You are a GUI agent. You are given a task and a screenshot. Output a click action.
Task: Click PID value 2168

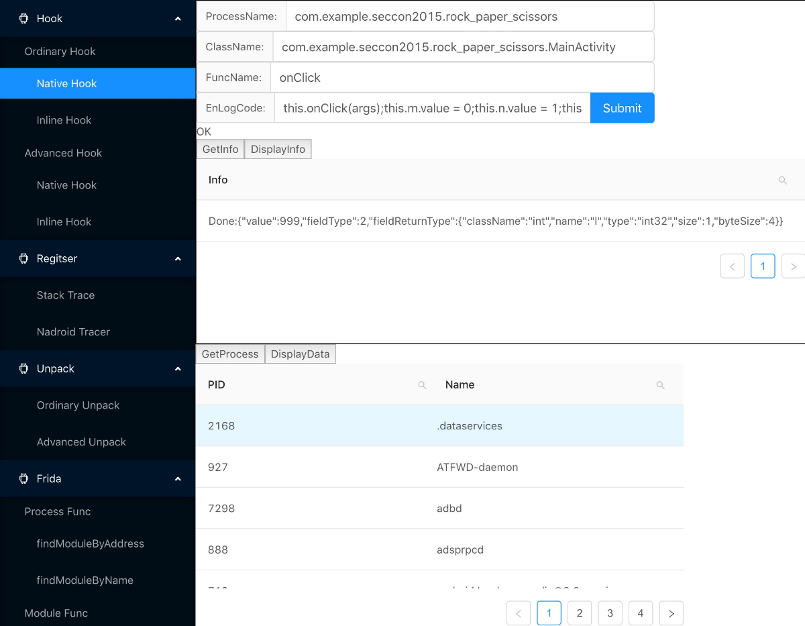[x=221, y=426]
